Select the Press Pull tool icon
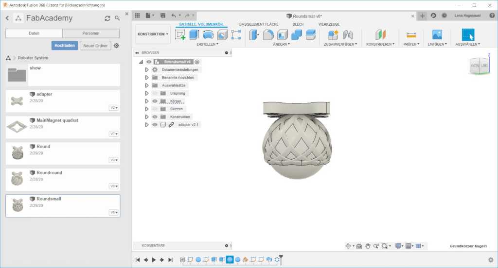Viewport: 498px width, 268px height. click(254, 34)
